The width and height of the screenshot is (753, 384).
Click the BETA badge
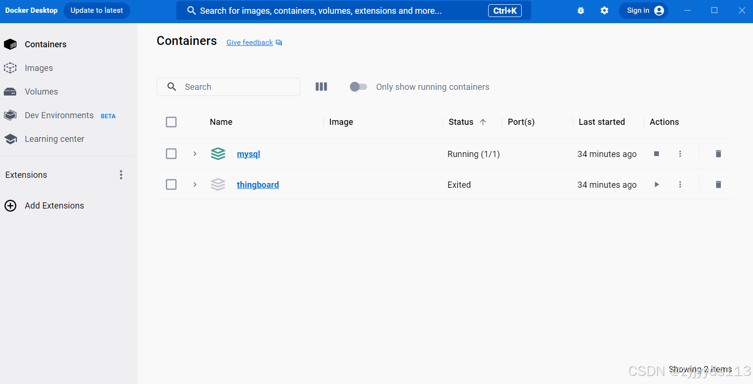tap(108, 116)
